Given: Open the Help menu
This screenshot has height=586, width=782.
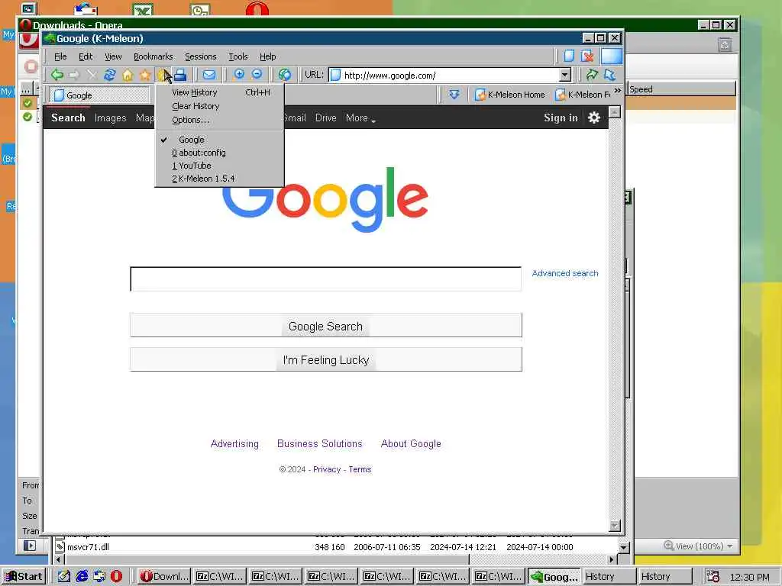Looking at the screenshot, I should [x=268, y=56].
